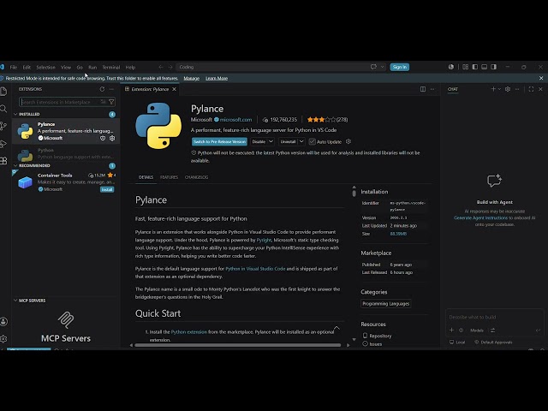Toggle primary side bar visibility
548x411 pixels.
tap(475, 67)
